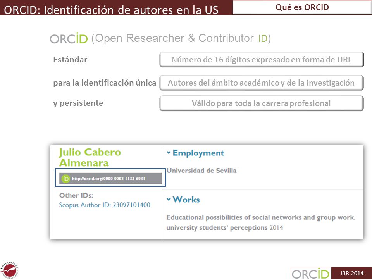
Task: Click the Open Researcher & Contributor ID text
Action: click(181, 38)
